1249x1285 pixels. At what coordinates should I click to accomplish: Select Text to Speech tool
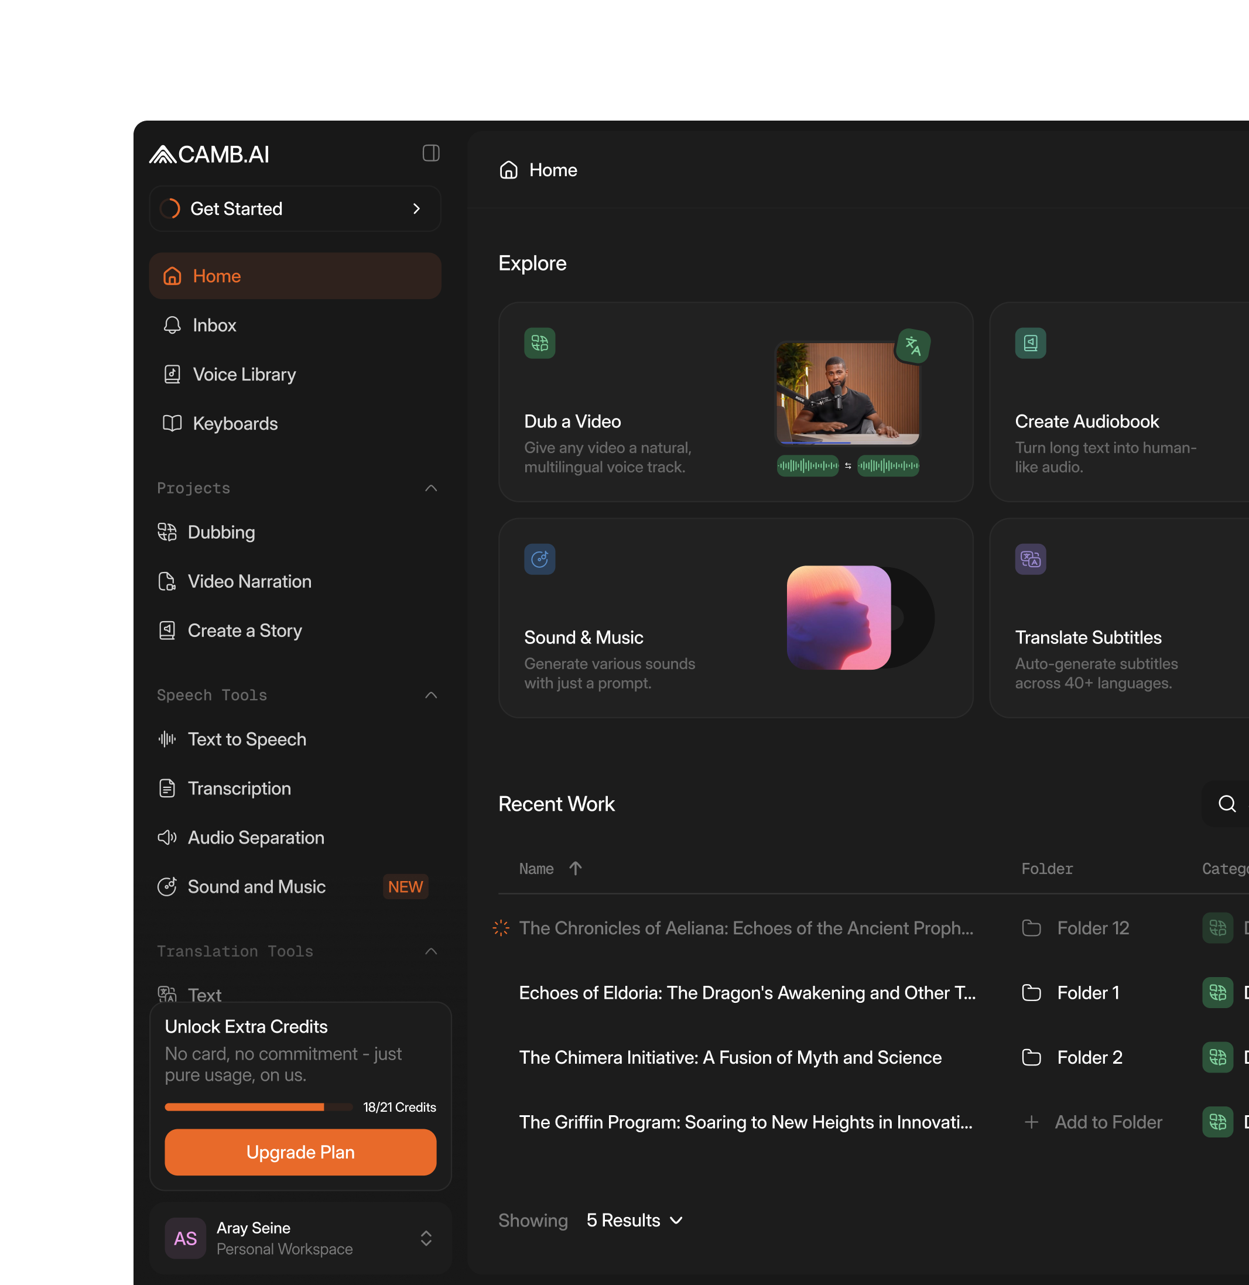[246, 739]
